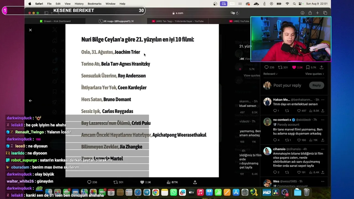This screenshot has height=199, width=354.
Task: Go to previous image with the back arrow
Action: click(x=30, y=101)
